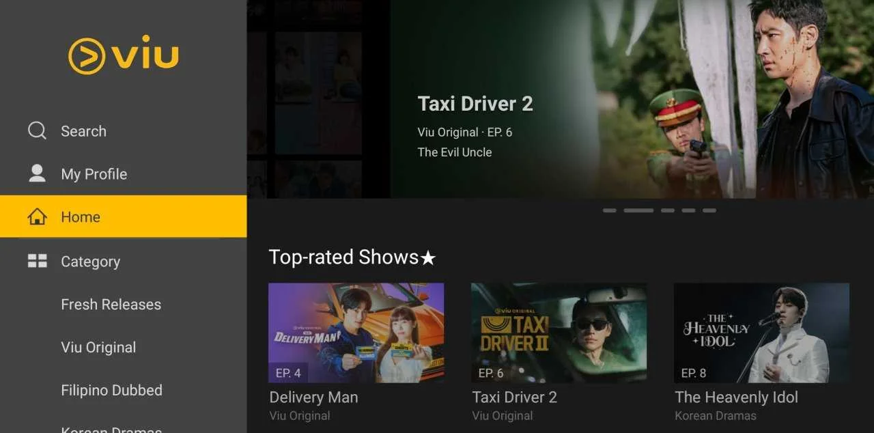
Task: Click the Top-rated Shows section heading
Action: click(352, 257)
